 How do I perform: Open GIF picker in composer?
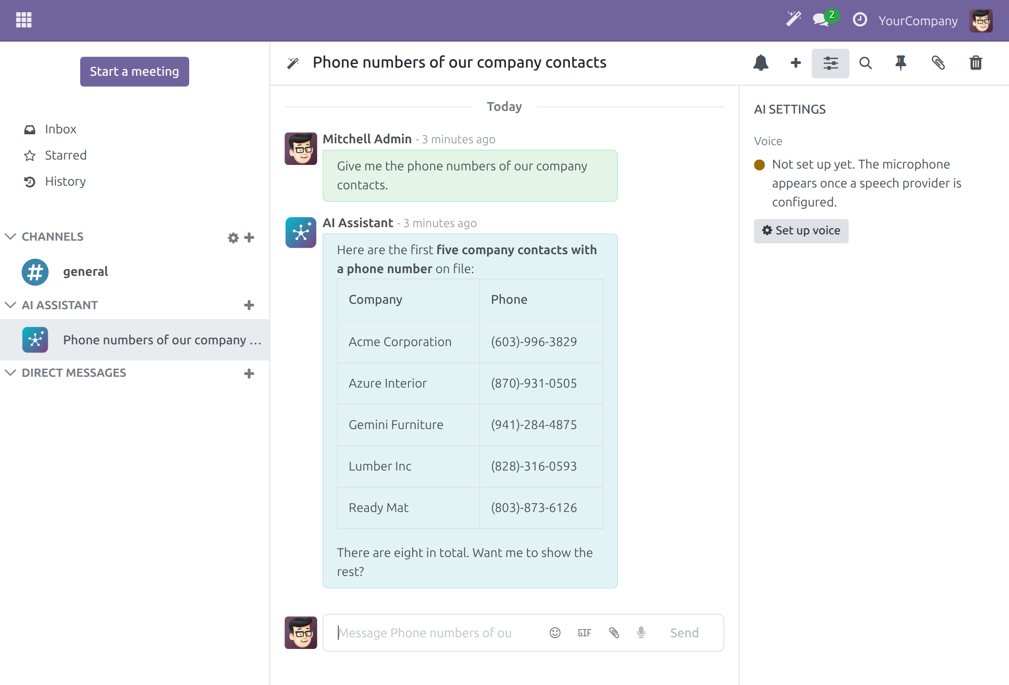[x=584, y=633]
